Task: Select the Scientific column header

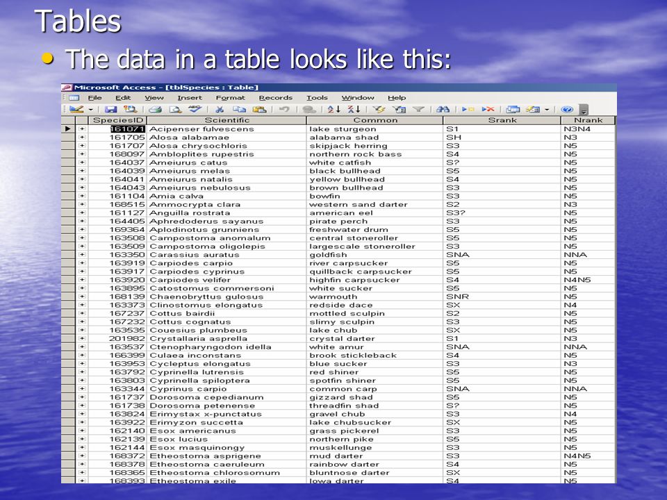Action: [x=227, y=120]
